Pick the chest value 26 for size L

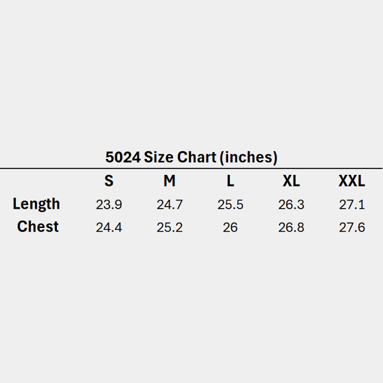(230, 227)
